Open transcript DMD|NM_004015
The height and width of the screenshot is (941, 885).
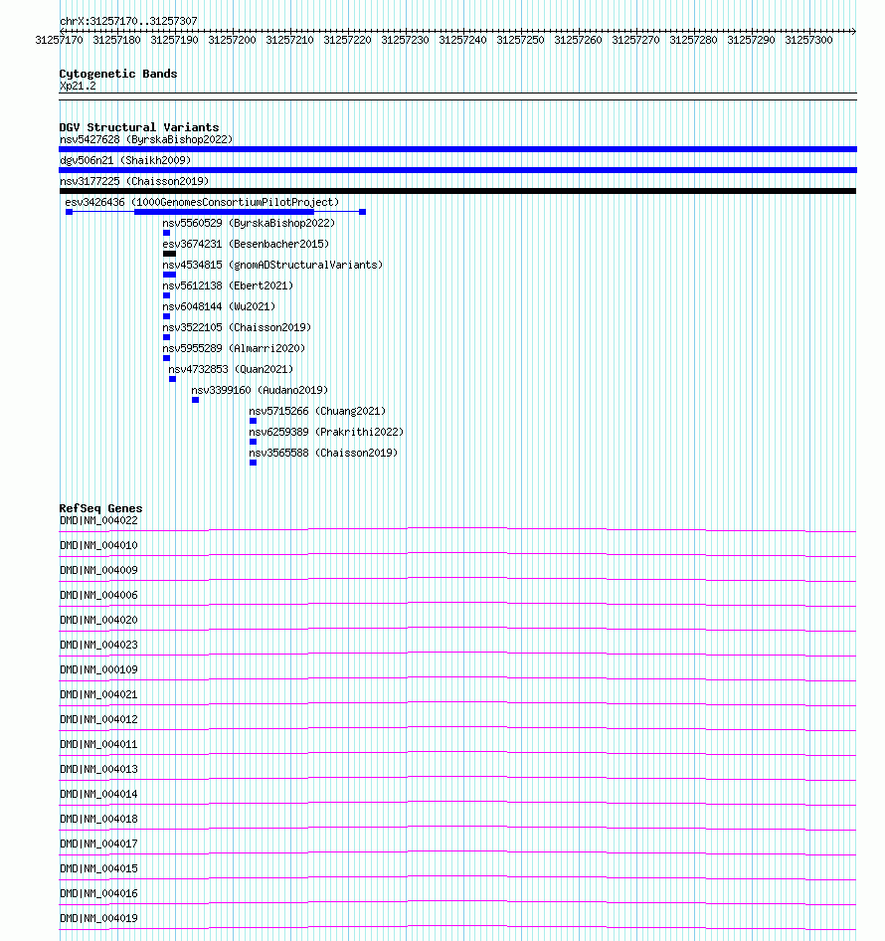point(98,869)
